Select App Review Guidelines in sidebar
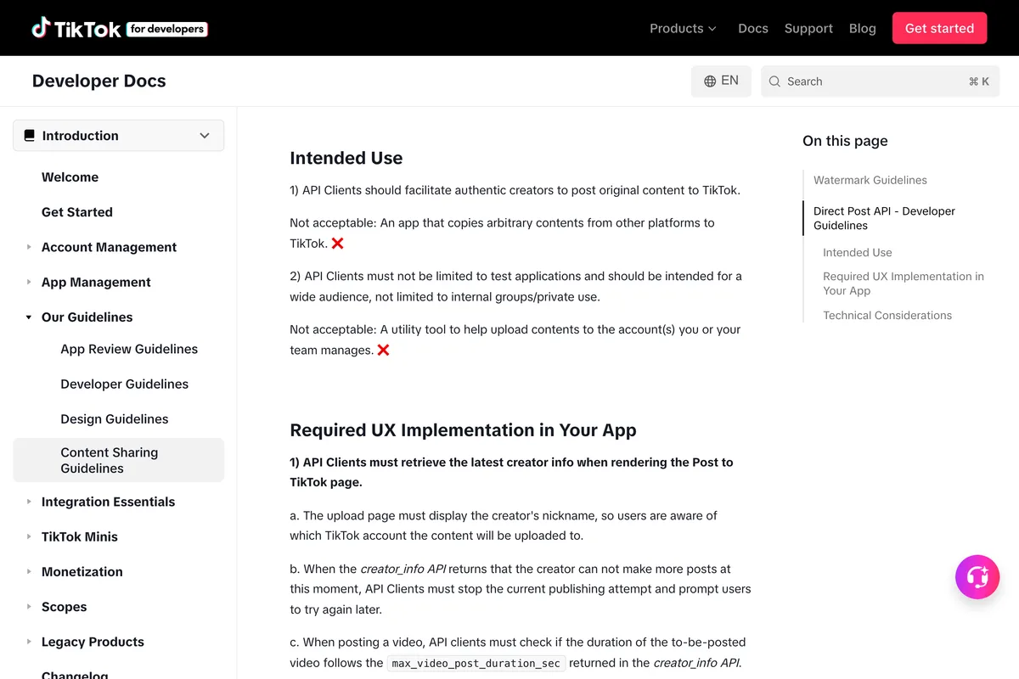Viewport: 1019px width, 679px height. [129, 349]
